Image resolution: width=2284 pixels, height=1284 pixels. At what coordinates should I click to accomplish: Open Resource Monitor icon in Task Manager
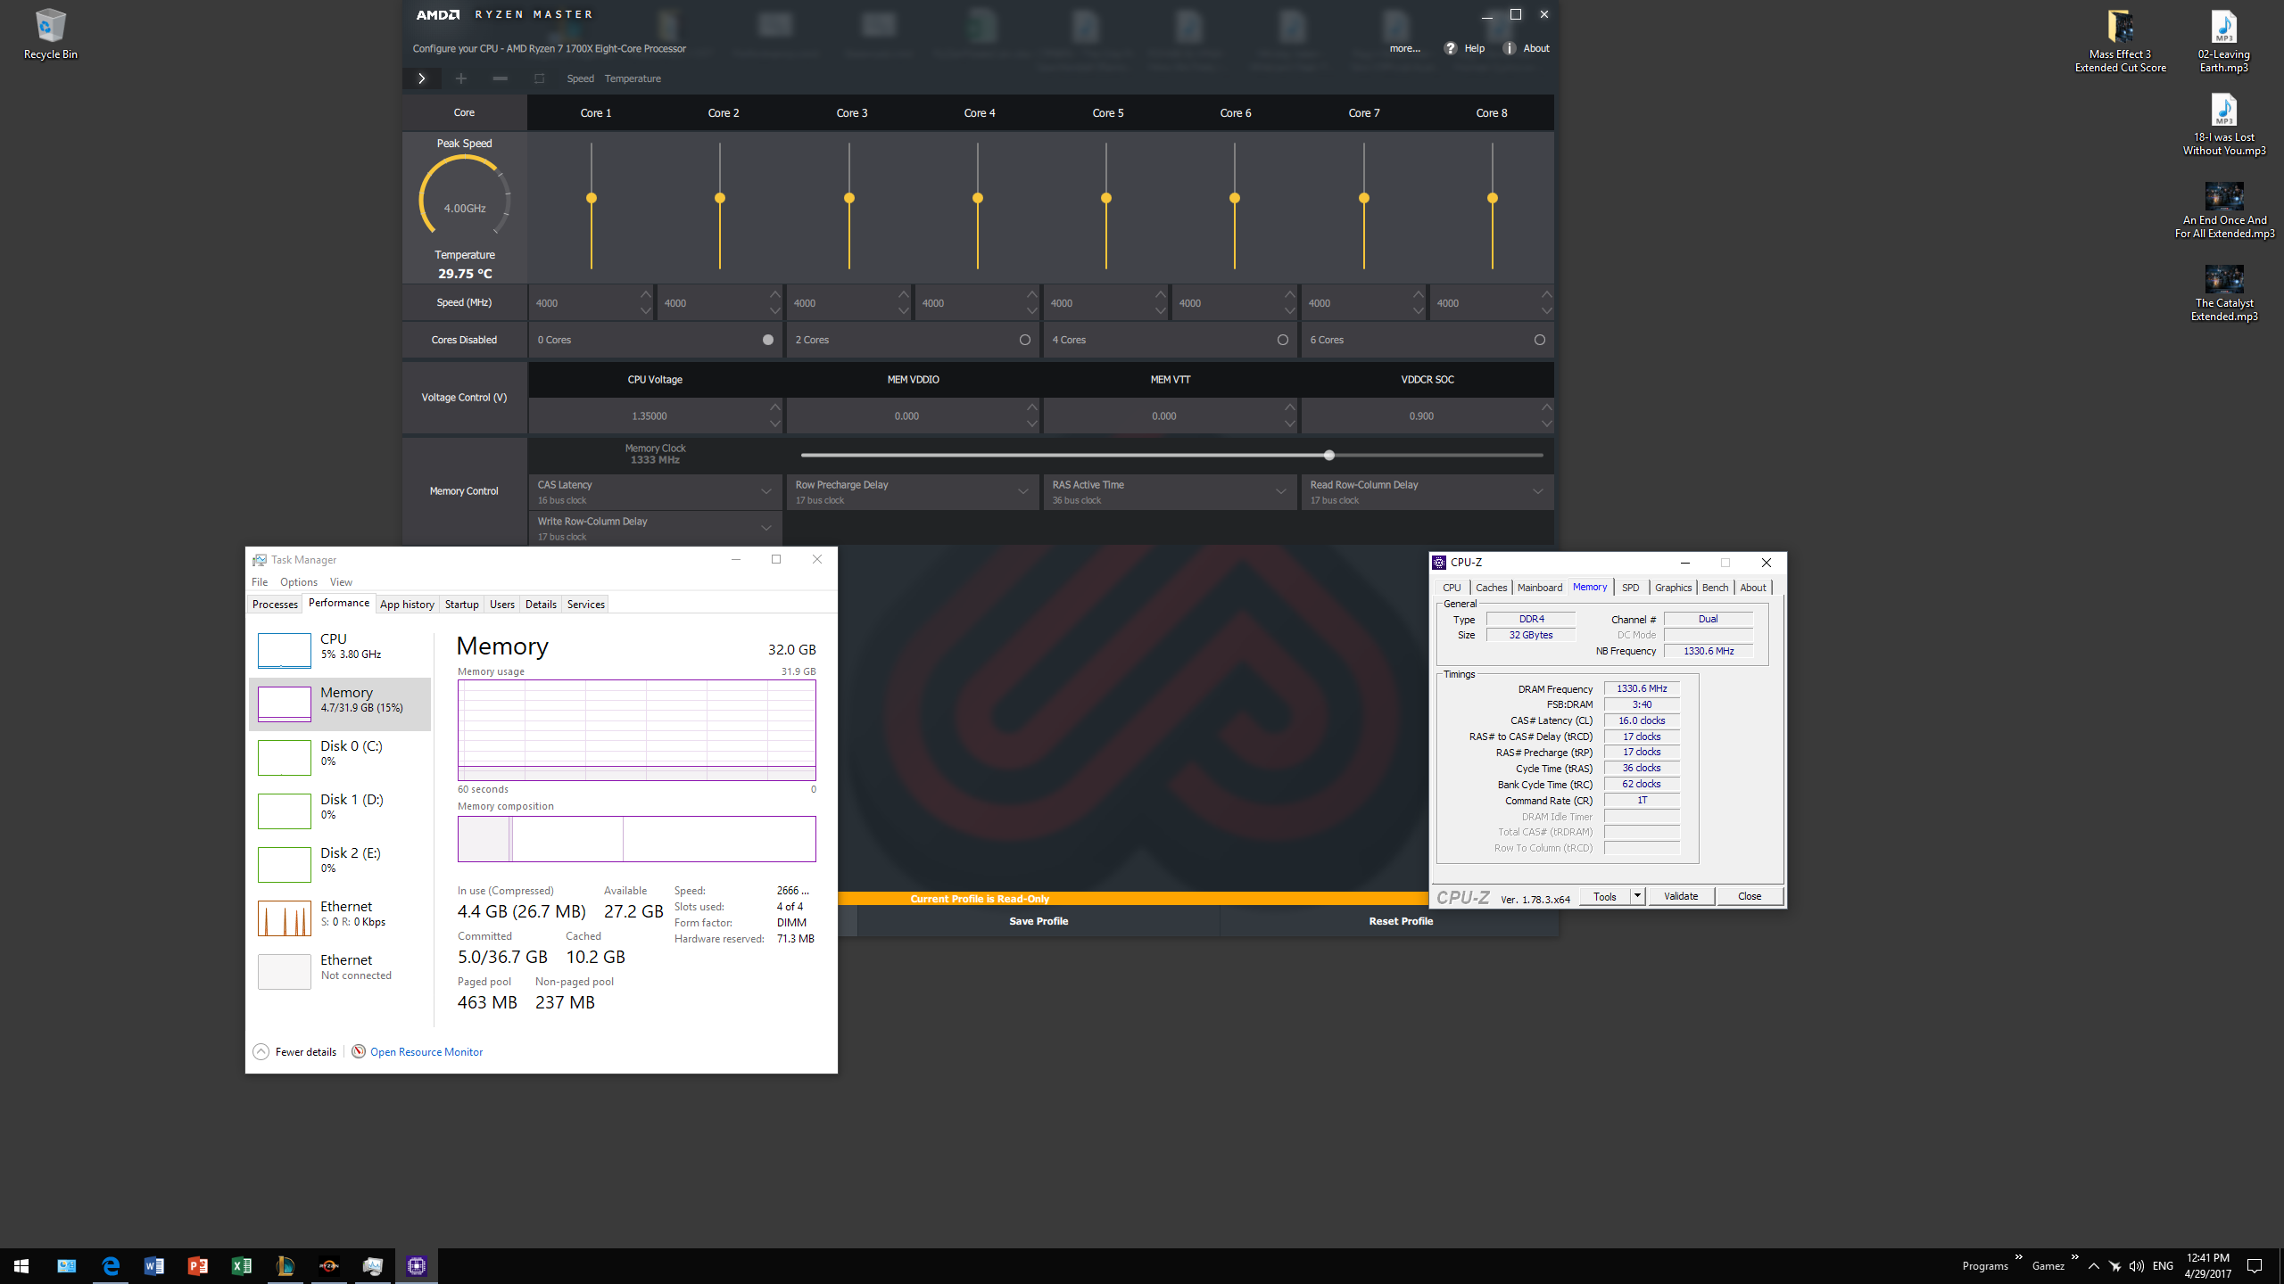click(359, 1051)
